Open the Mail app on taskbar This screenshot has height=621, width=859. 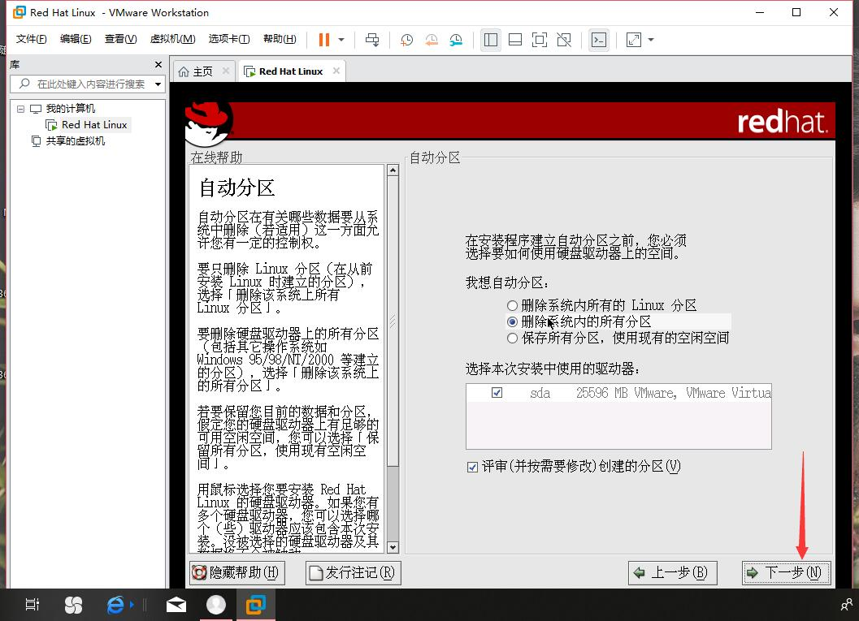pyautogui.click(x=176, y=605)
